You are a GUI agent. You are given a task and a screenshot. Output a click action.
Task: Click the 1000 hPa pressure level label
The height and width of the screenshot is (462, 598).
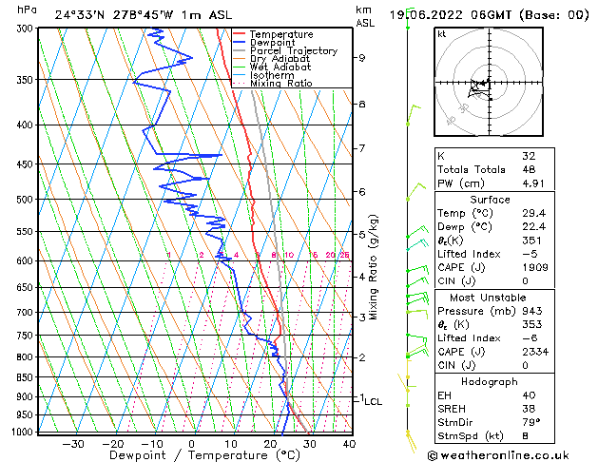coord(24,432)
